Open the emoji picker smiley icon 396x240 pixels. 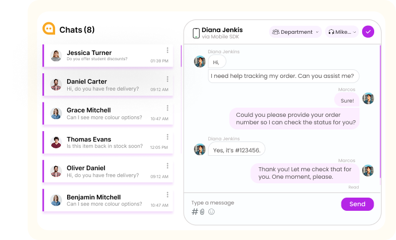(x=211, y=212)
